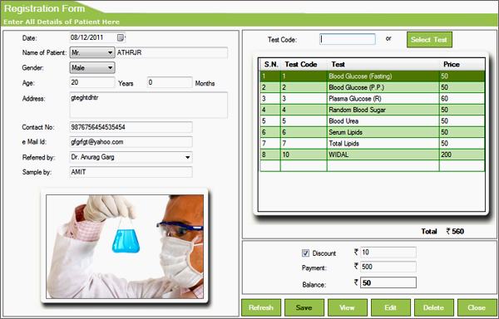Click the Edit button
The width and height of the screenshot is (499, 319).
point(391,307)
